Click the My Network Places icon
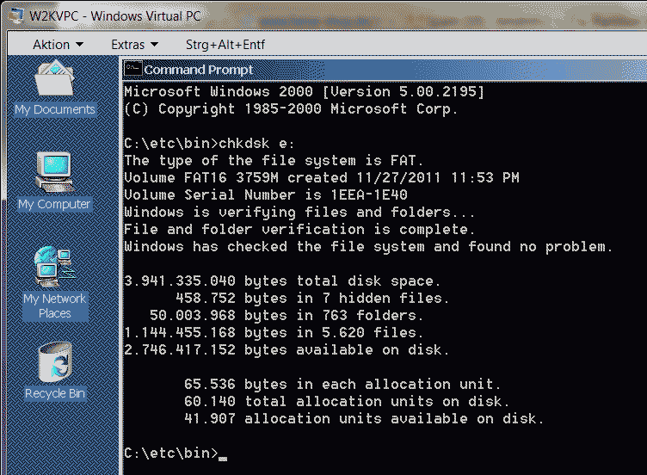 (x=53, y=267)
